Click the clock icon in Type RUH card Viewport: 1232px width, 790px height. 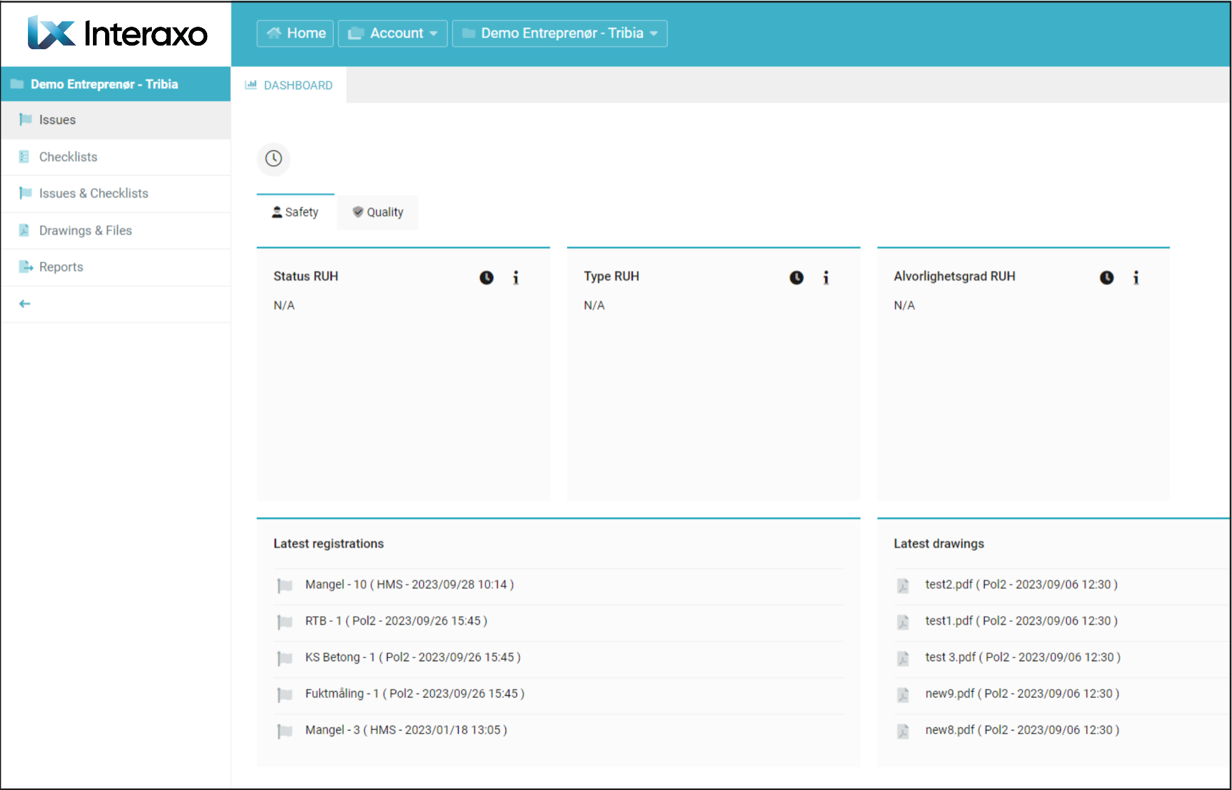click(x=796, y=278)
